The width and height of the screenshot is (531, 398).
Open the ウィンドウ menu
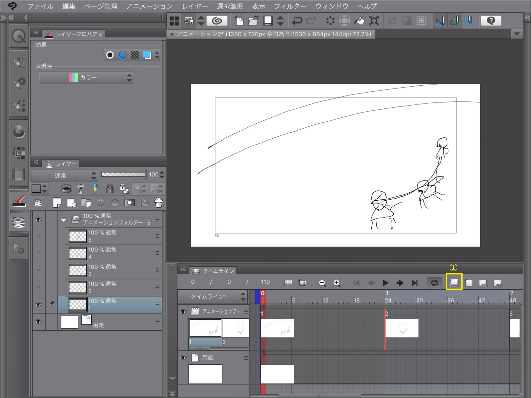tap(332, 6)
